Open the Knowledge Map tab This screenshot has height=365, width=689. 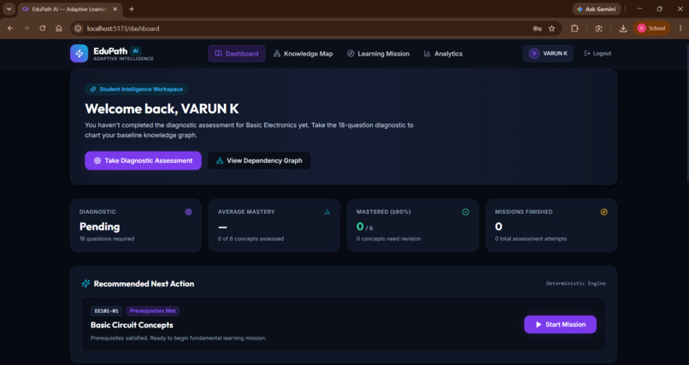(x=303, y=54)
